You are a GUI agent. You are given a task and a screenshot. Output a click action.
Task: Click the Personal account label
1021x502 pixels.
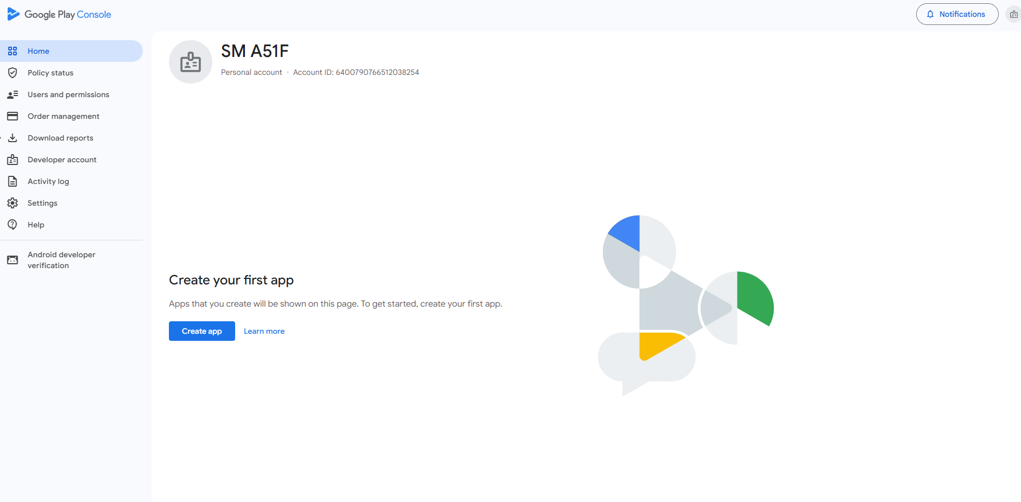[251, 72]
